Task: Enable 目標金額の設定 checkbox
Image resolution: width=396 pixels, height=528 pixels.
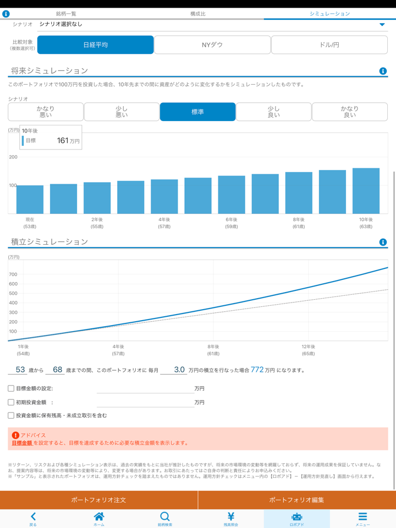Action: (x=11, y=388)
